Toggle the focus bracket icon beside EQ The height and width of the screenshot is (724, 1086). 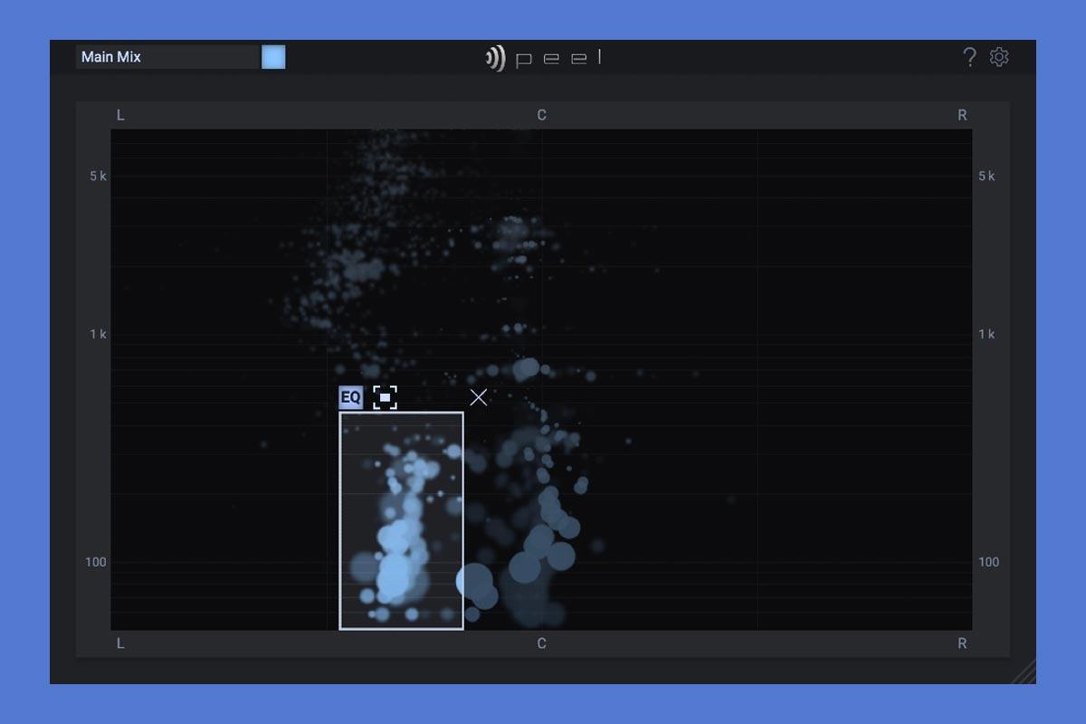386,397
